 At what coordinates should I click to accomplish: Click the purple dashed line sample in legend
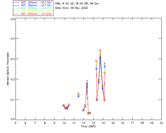(17, 2)
